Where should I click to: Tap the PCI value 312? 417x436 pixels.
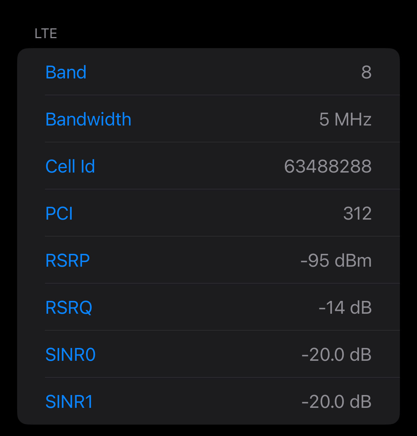[x=357, y=214]
